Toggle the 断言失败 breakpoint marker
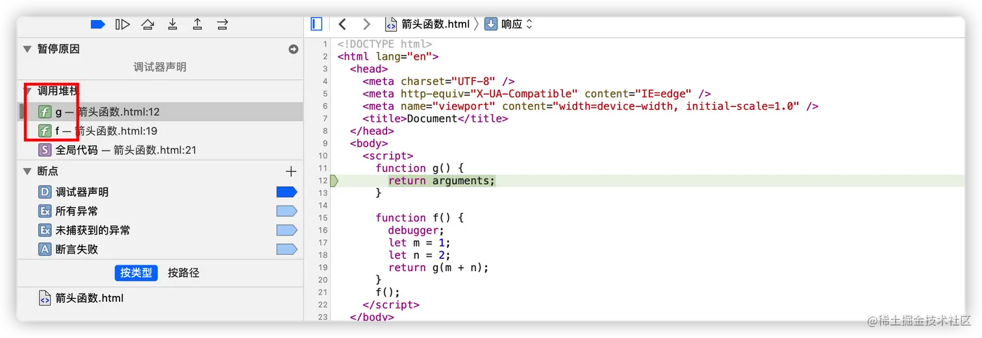This screenshot has width=982, height=338. pos(286,249)
